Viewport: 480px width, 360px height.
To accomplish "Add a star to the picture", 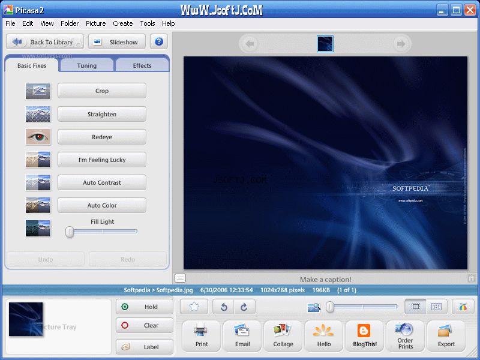I will click(x=194, y=307).
